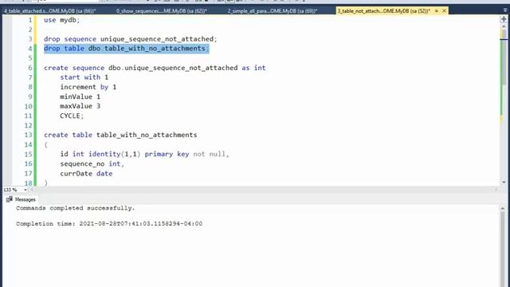Click 'create sequence dbo.unique_sequence_not_attached' line
The image size is (510, 287).
pos(155,68)
